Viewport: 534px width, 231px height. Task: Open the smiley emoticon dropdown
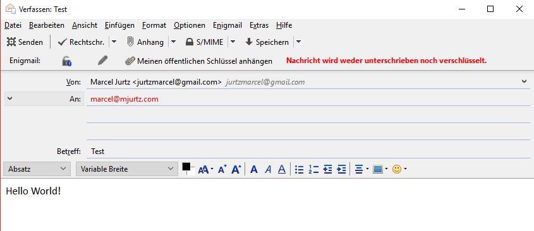click(399, 169)
